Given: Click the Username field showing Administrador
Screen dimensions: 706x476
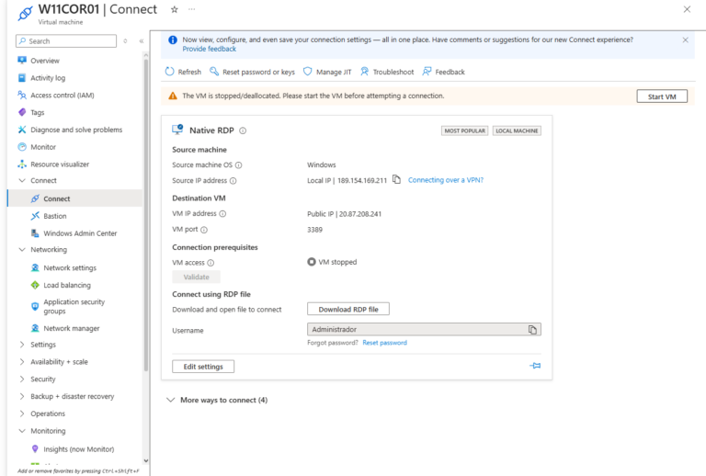Looking at the screenshot, I should 424,329.
